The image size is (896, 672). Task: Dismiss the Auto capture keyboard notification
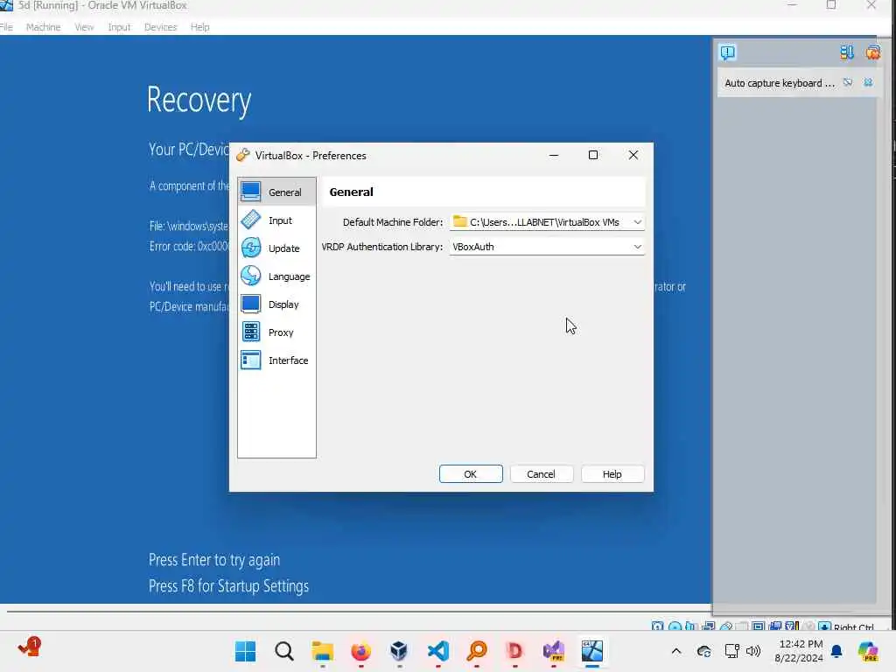pyautogui.click(x=868, y=82)
